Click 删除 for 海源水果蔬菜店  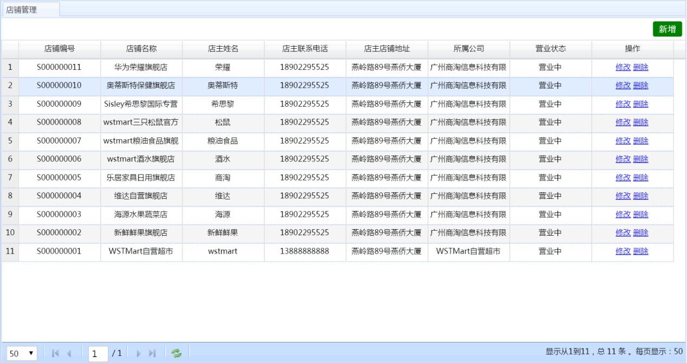[x=640, y=215]
